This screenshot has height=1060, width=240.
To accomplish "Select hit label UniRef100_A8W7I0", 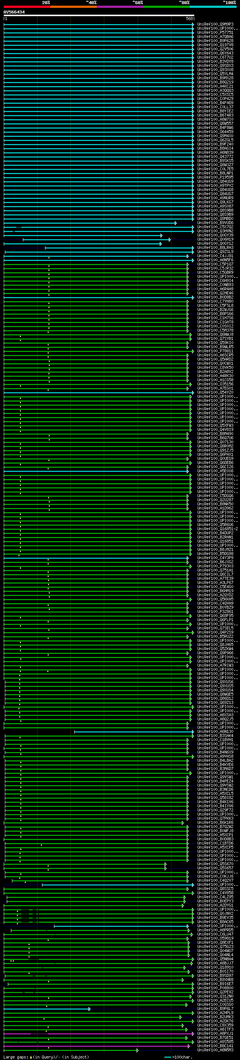I will 215,119.
